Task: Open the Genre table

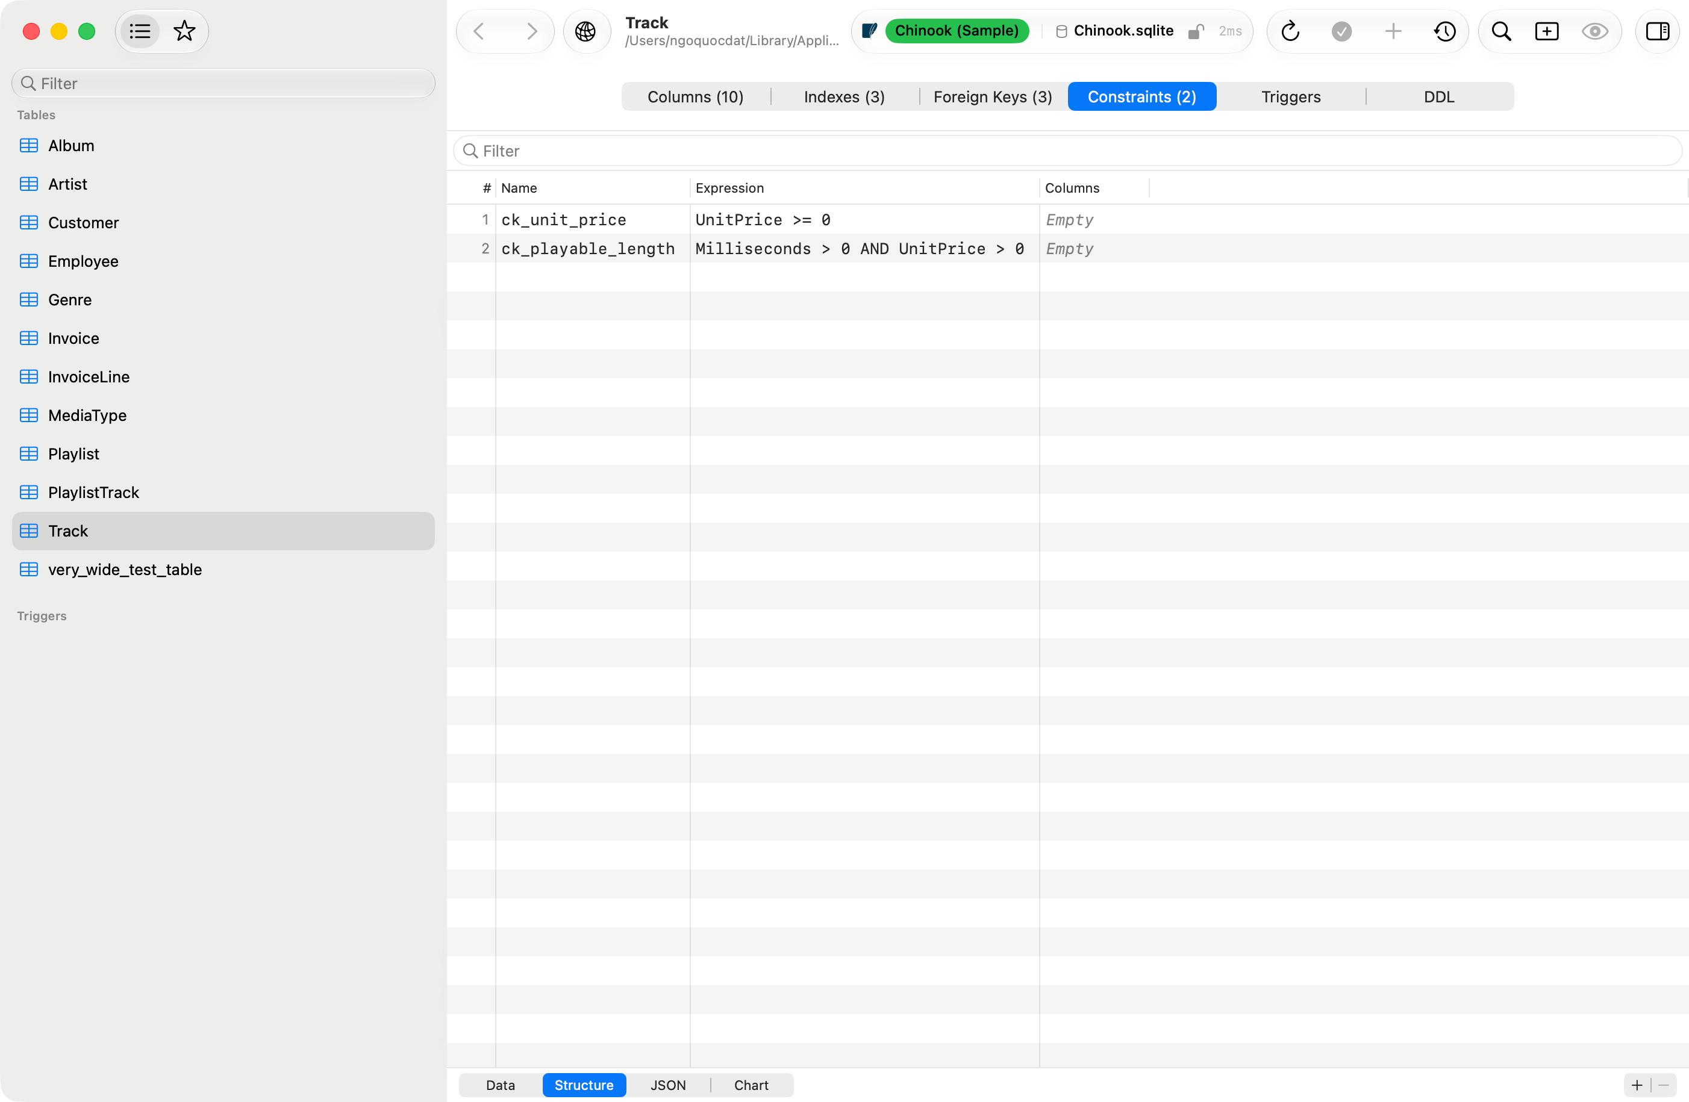Action: point(223,299)
